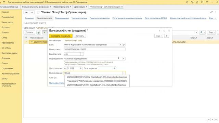This screenshot has width=219, height=123.
Task: Clear the list search field X
Action: [x=196, y=32]
